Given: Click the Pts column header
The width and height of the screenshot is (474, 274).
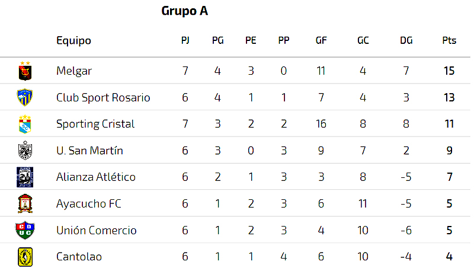Looking at the screenshot, I should [x=449, y=40].
